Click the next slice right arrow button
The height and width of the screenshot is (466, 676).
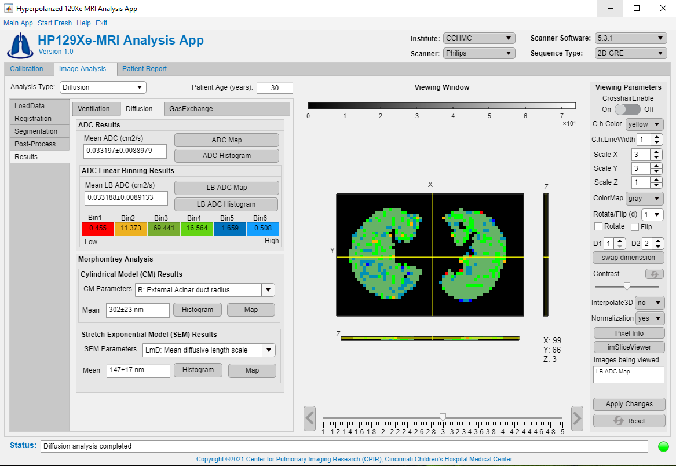click(576, 417)
